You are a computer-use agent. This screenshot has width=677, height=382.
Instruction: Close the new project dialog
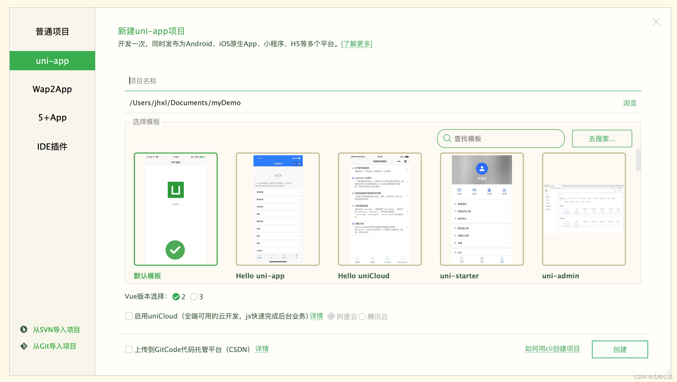[x=656, y=22]
